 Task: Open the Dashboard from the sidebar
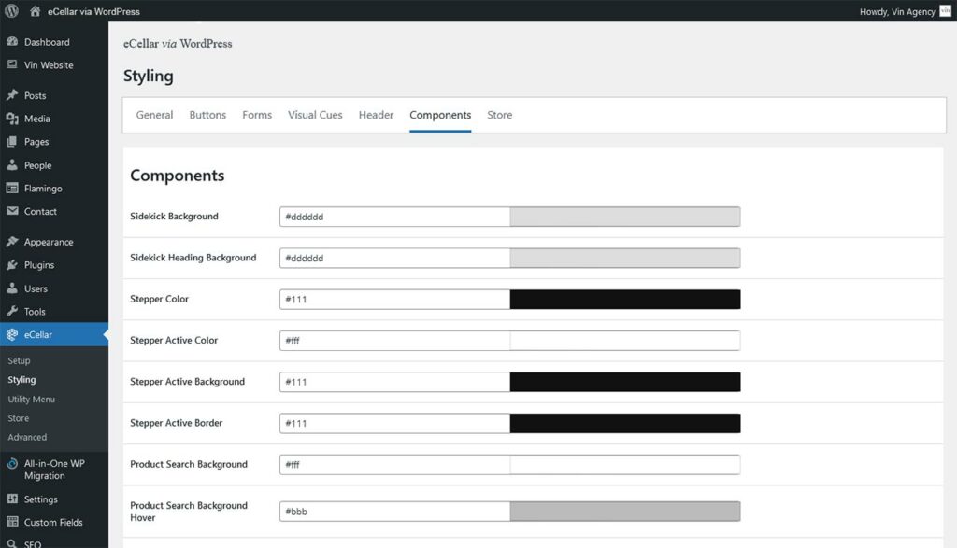click(x=47, y=41)
